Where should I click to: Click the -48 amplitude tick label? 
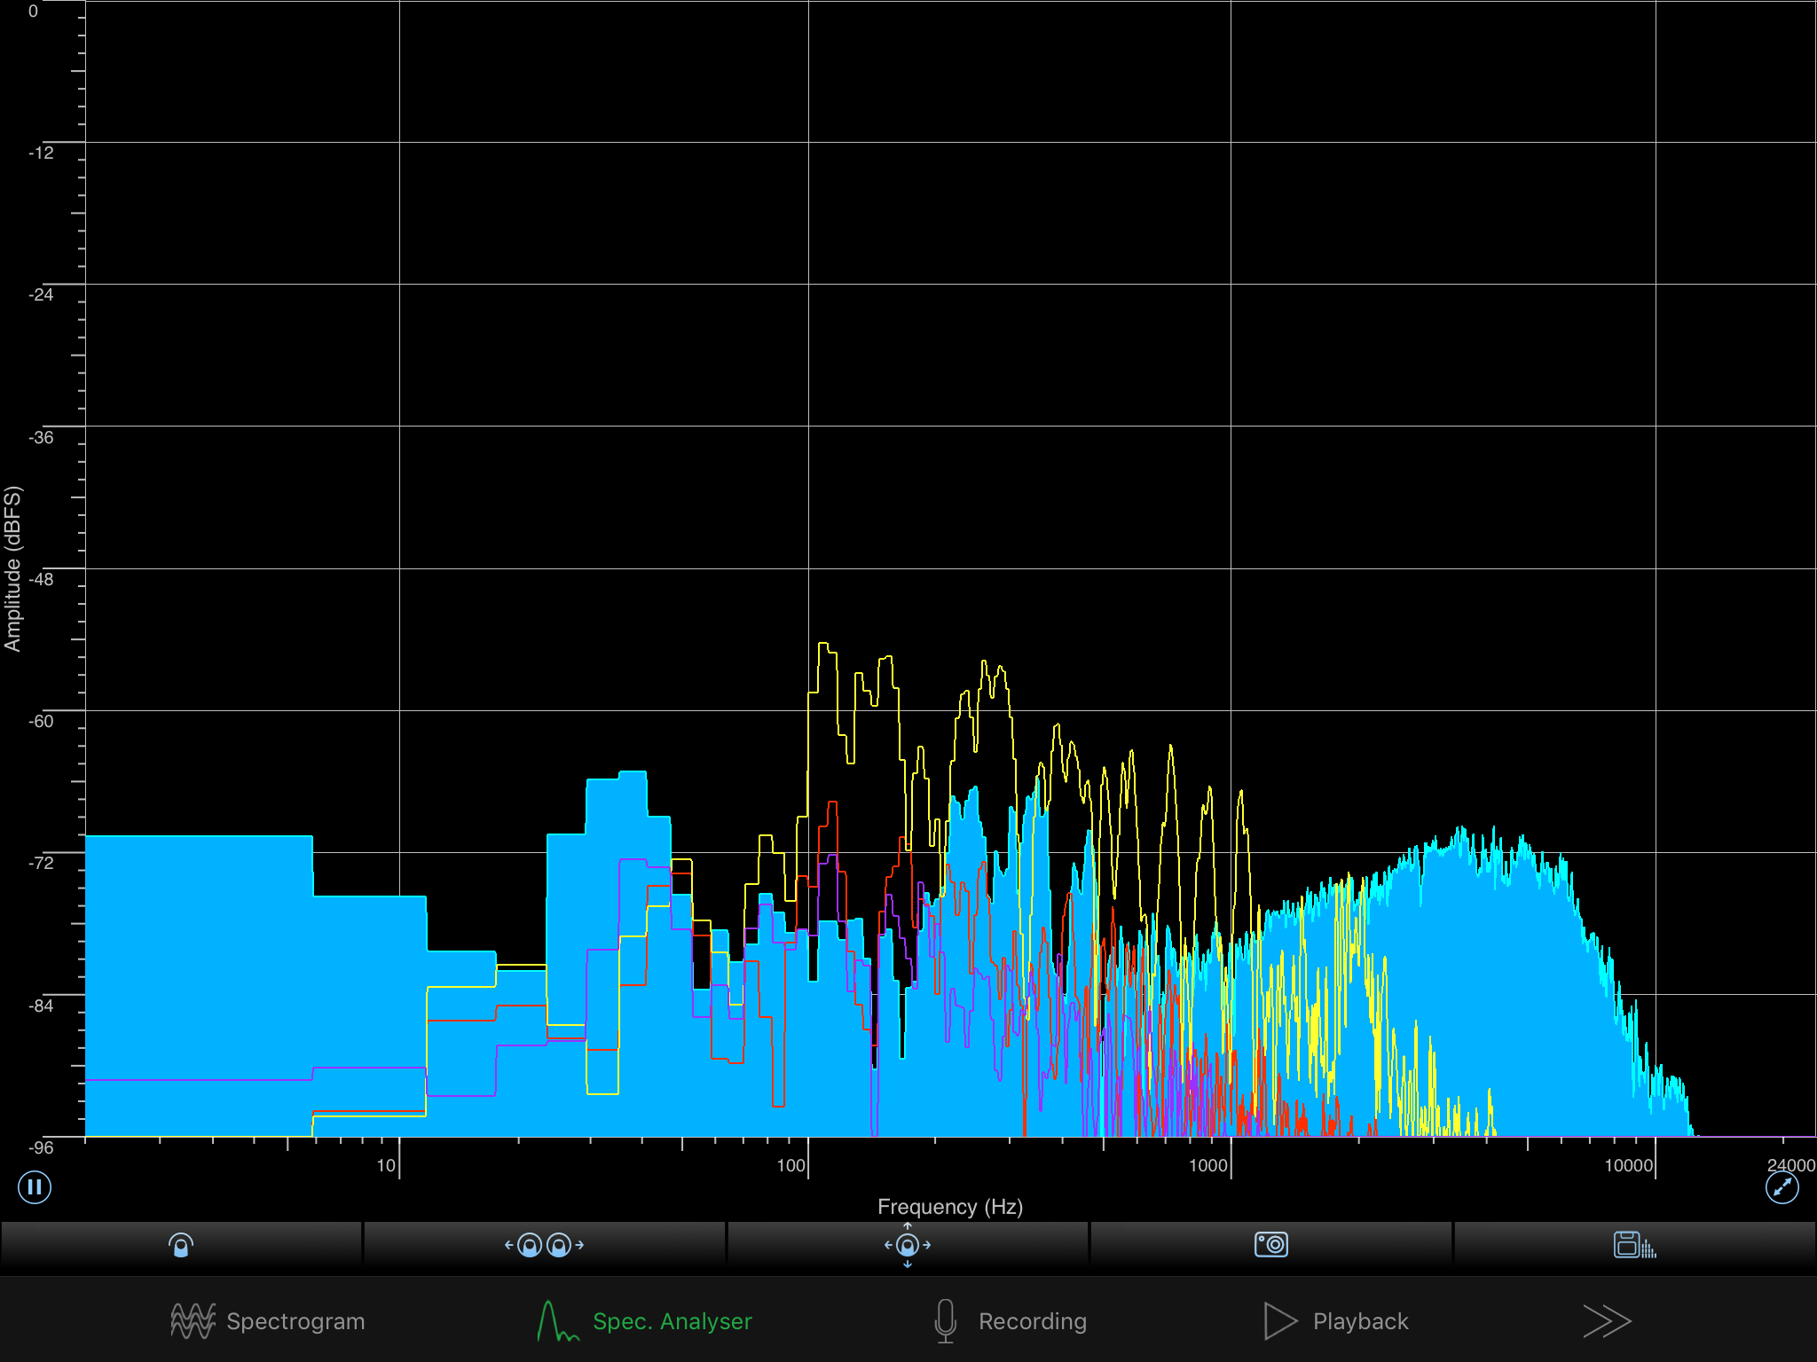click(41, 579)
